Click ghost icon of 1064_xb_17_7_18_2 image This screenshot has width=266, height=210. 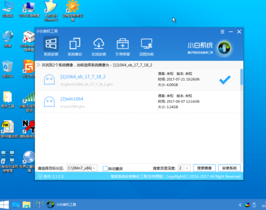pyautogui.click(x=49, y=80)
